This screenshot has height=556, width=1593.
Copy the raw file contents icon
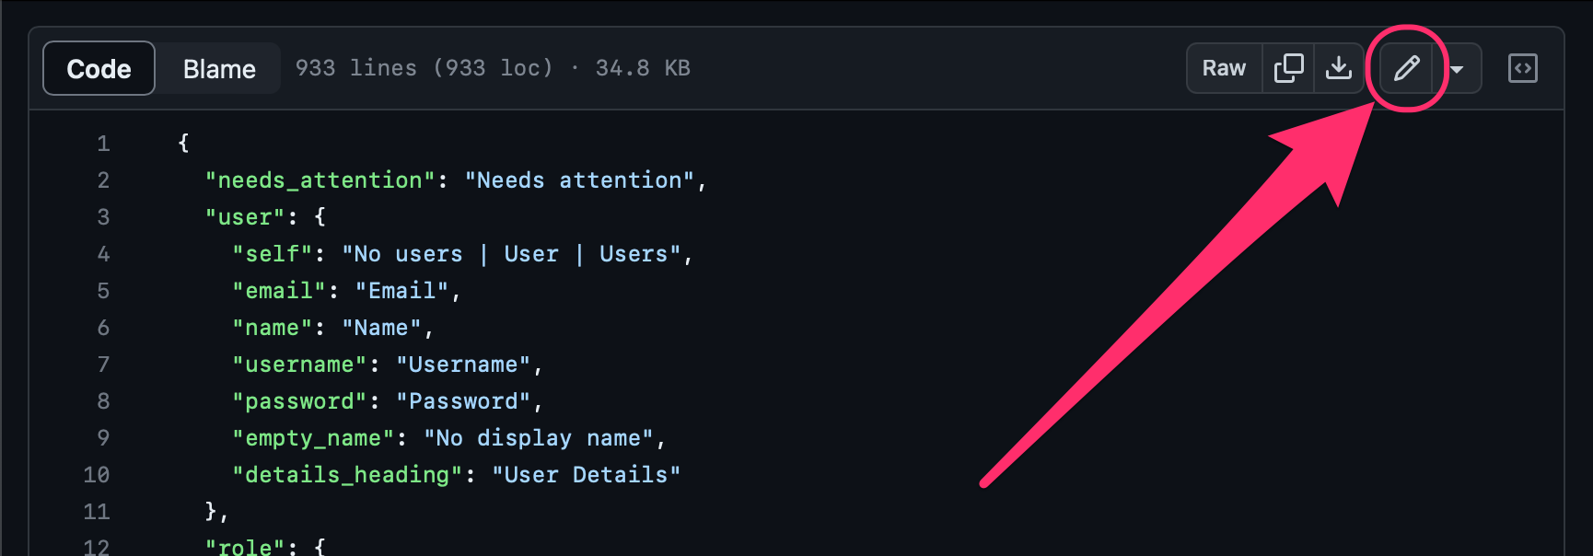1287,67
